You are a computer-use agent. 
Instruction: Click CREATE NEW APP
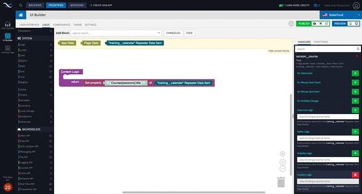pos(101,5)
